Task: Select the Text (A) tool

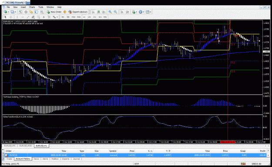Action: tap(44, 17)
